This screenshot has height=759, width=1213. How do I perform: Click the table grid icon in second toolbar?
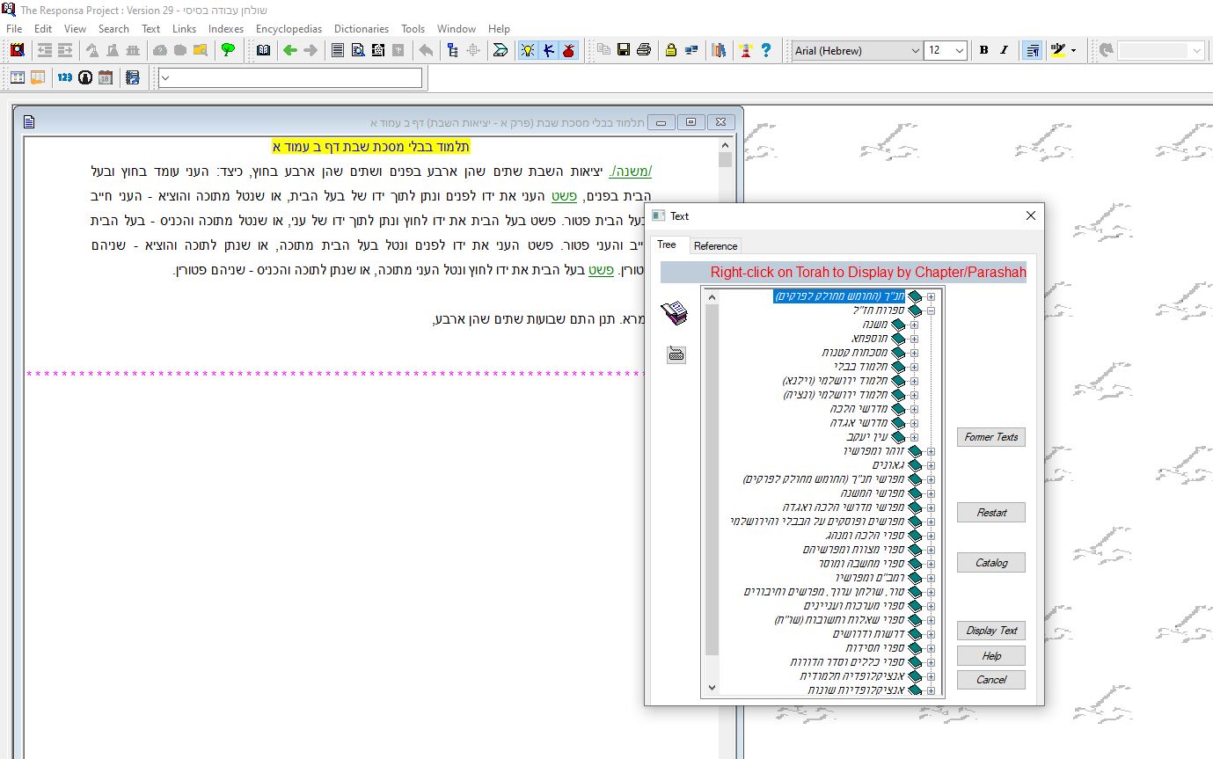17,77
